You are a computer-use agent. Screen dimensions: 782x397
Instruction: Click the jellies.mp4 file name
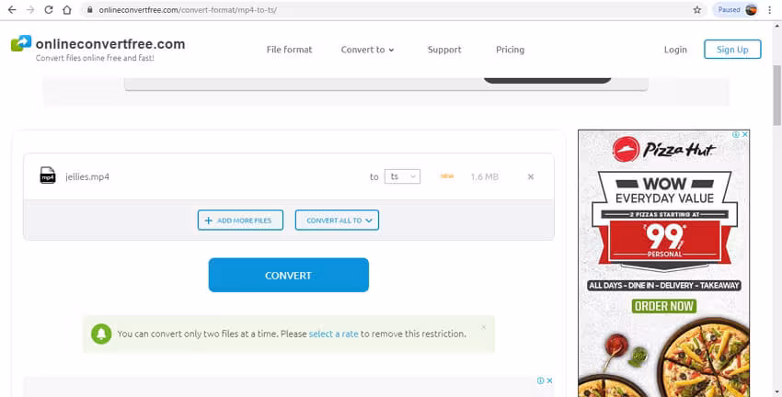87,176
